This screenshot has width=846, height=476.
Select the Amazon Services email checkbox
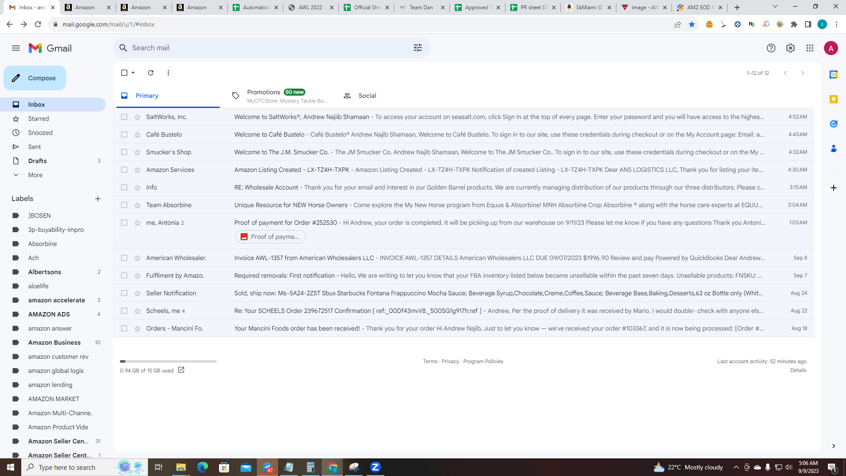[124, 170]
